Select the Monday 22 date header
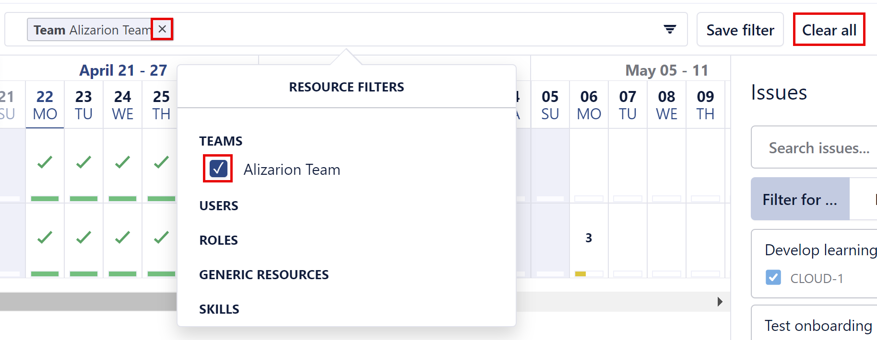877x340 pixels. tap(45, 105)
